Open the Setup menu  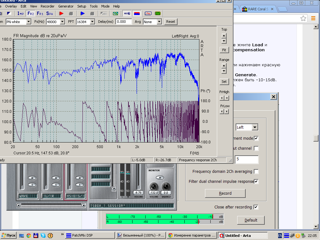82,6
